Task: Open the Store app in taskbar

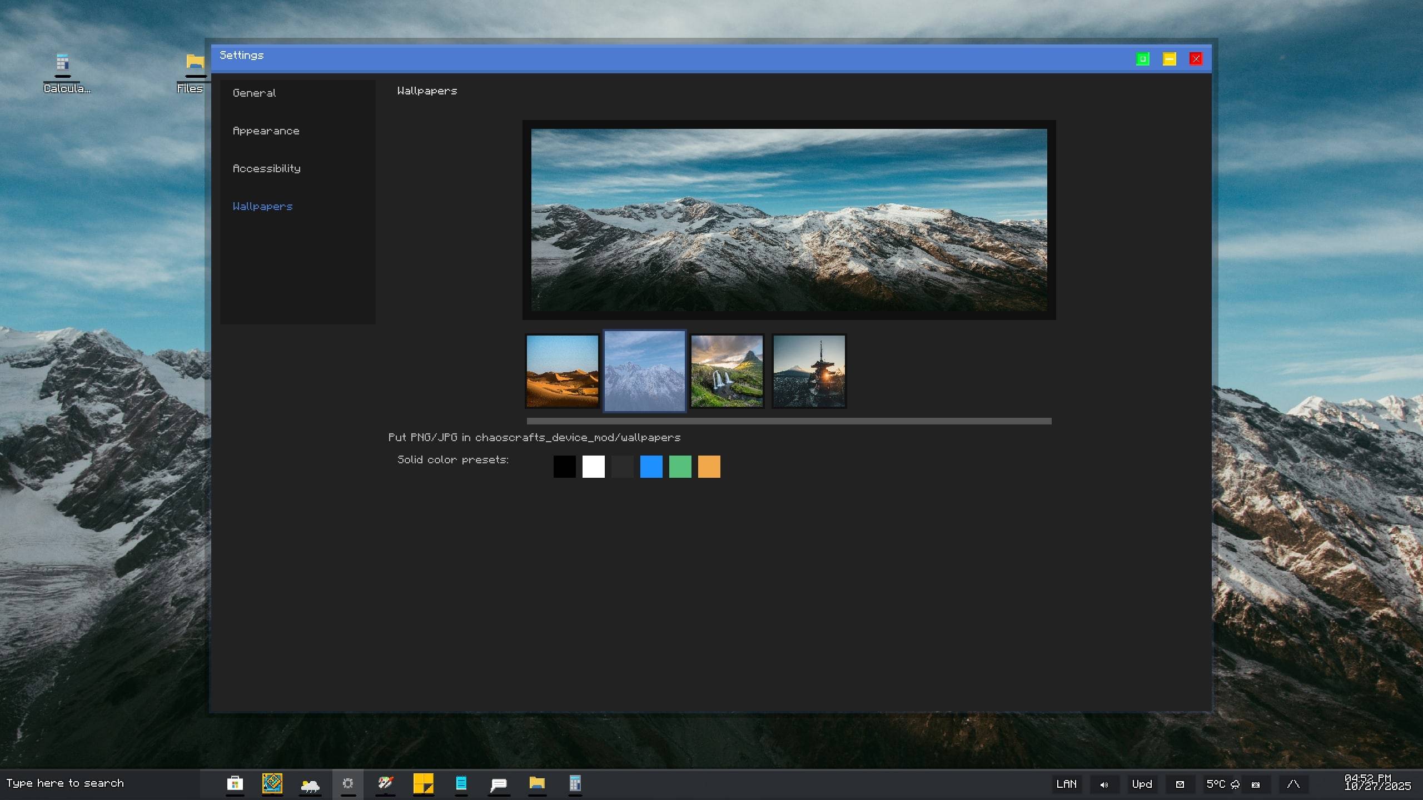Action: [235, 784]
